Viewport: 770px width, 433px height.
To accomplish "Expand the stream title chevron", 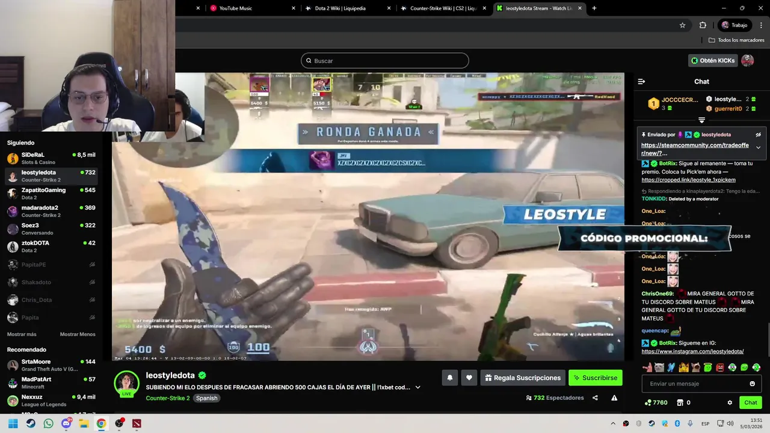I will click(x=418, y=387).
